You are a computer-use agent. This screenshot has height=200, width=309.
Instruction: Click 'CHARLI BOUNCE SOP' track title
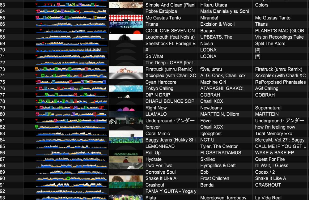[x=170, y=101]
